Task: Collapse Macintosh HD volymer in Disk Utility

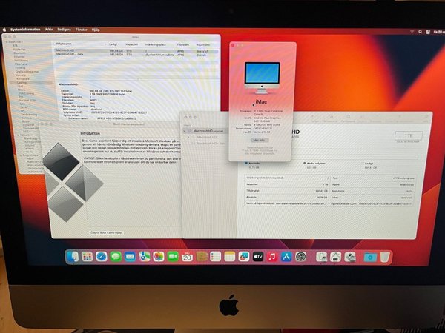Action: [x=185, y=131]
